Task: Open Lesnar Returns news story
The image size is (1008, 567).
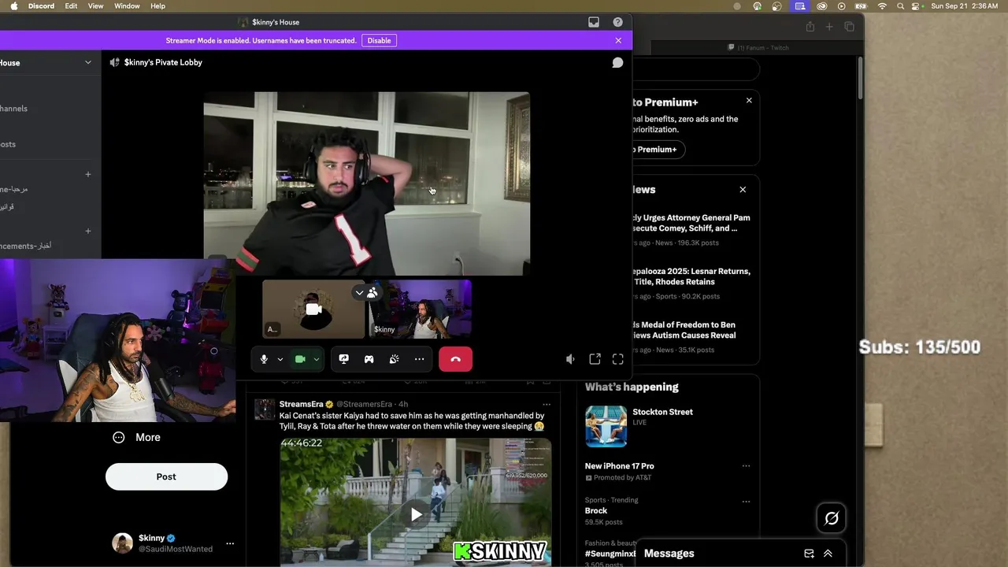Action: 691,283
